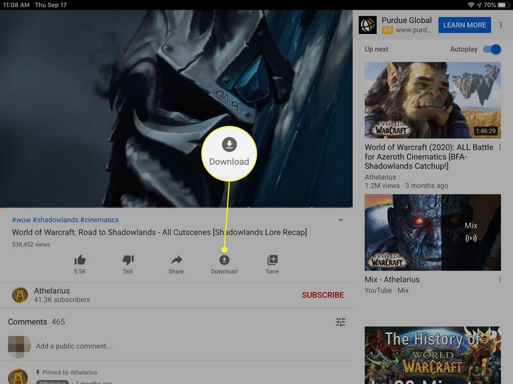Open the #wow hashtag link

pos(21,220)
